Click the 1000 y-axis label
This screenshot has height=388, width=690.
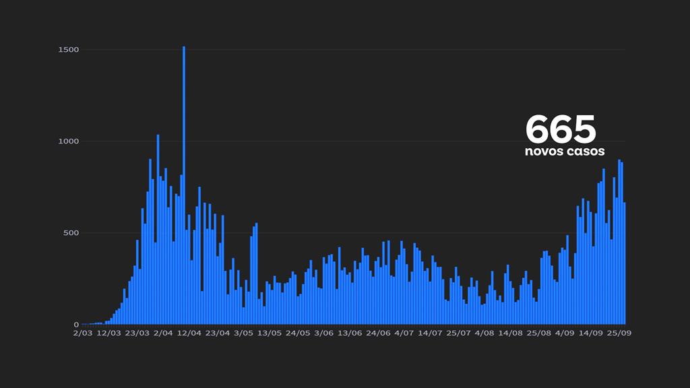pos(68,141)
